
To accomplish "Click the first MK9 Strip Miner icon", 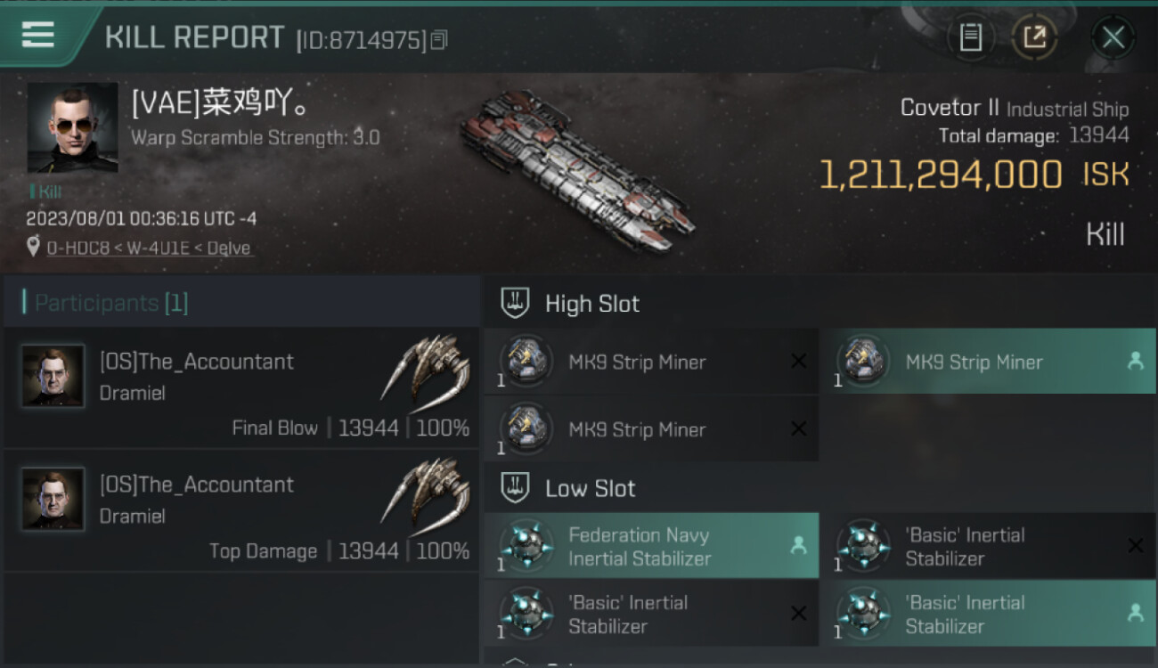I will click(x=526, y=361).
